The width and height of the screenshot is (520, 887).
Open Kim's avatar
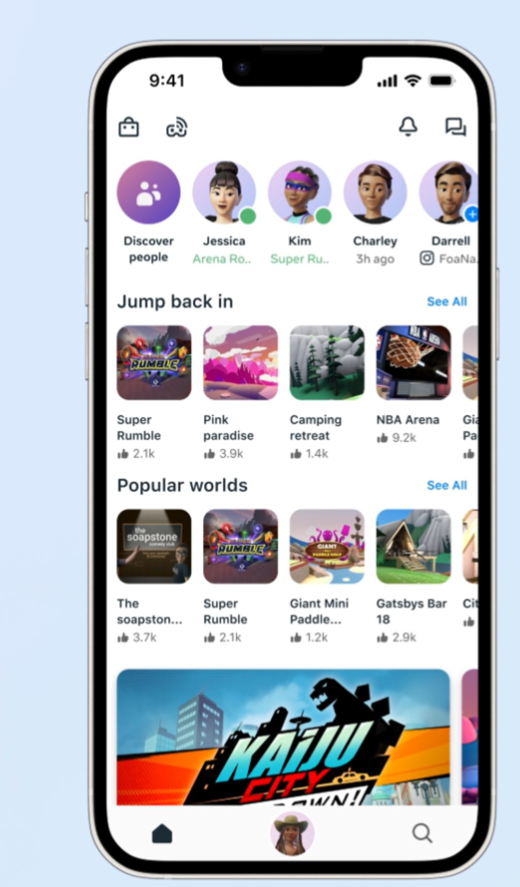coord(300,192)
